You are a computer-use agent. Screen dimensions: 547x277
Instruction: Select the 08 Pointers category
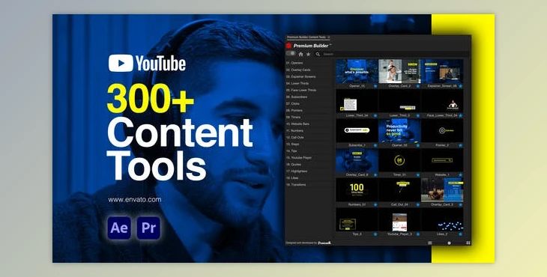click(x=294, y=111)
